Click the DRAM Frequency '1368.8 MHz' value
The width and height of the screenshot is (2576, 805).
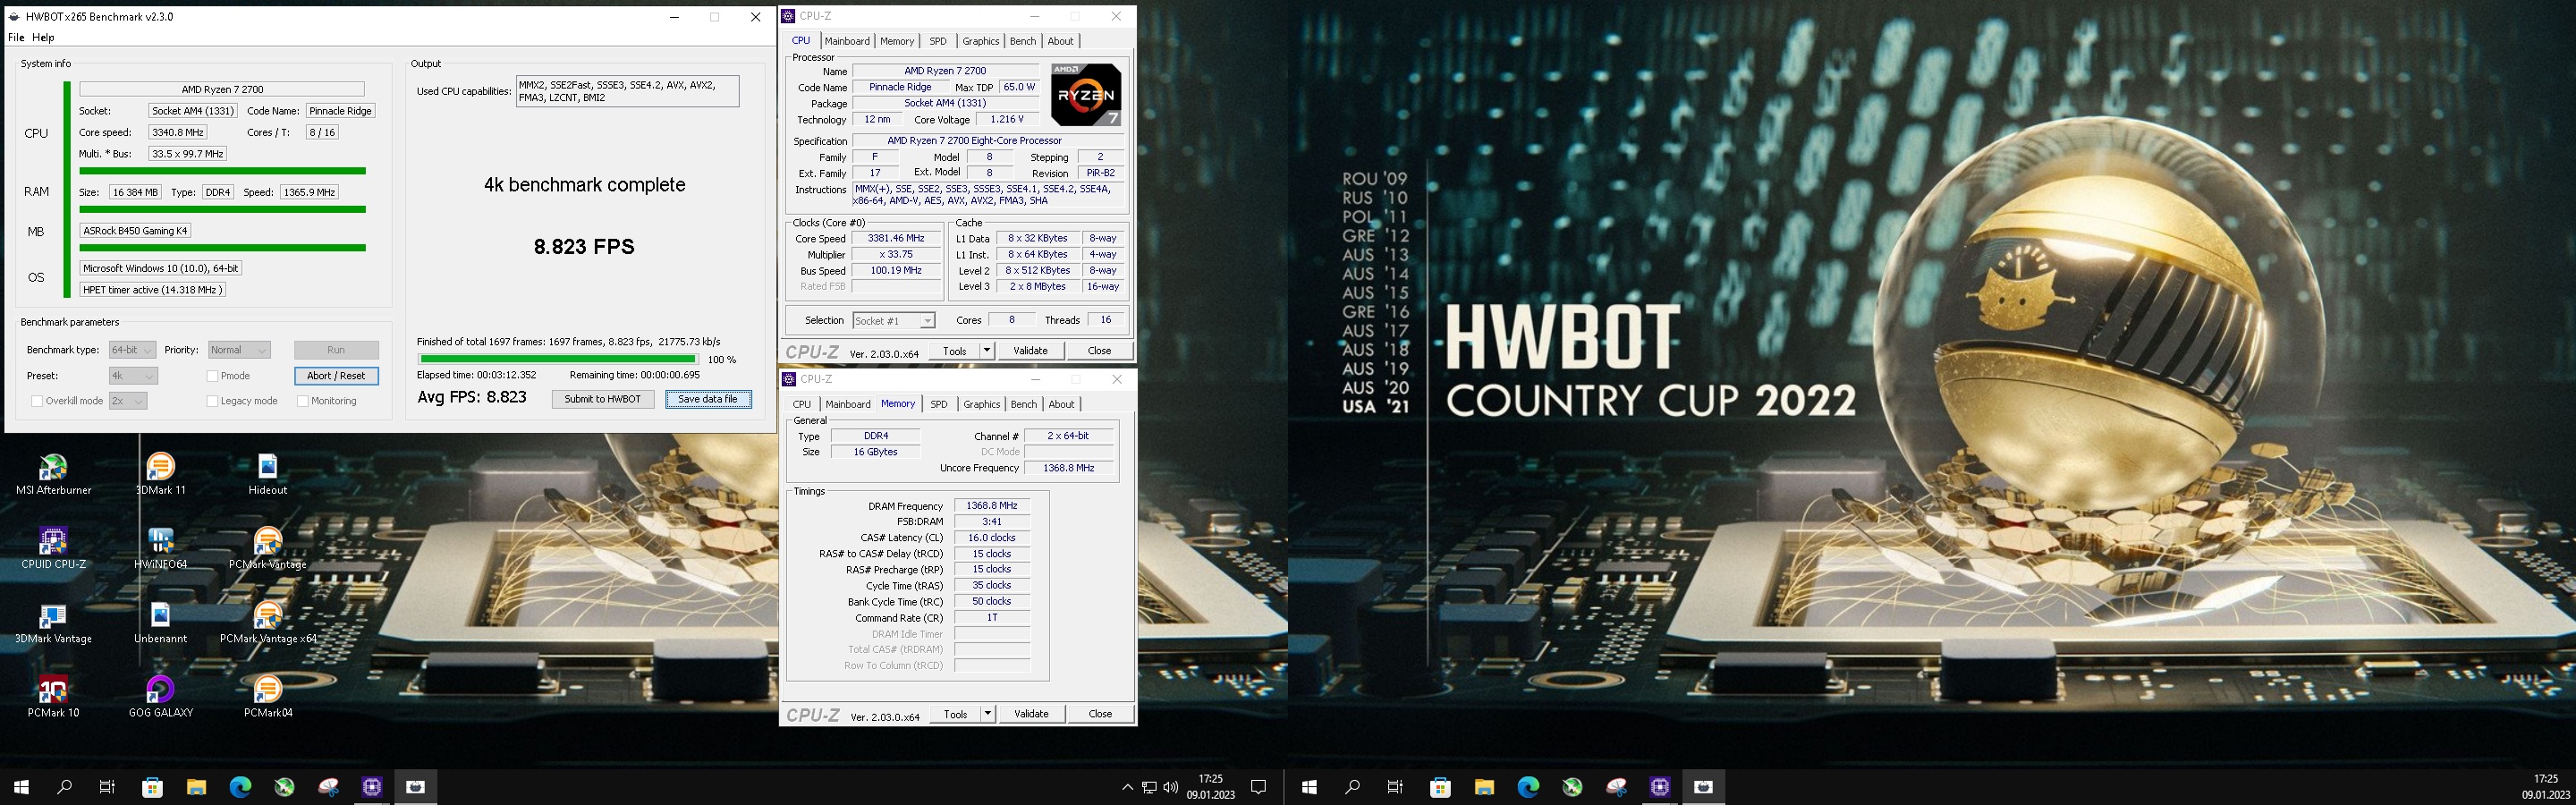pyautogui.click(x=991, y=506)
